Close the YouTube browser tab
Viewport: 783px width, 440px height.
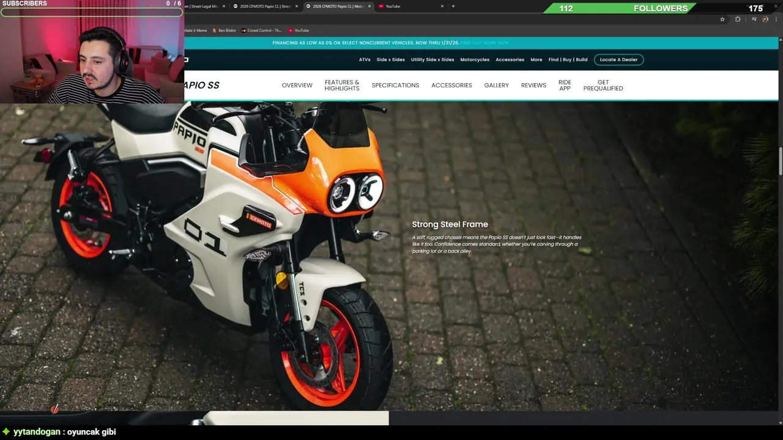pos(442,6)
